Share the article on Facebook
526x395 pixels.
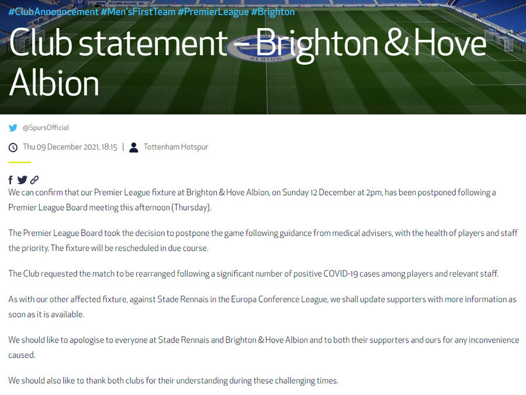click(x=11, y=180)
